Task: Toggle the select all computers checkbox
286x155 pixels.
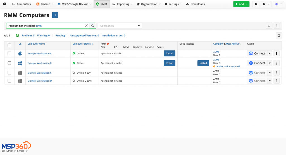Action: [x=9, y=45]
